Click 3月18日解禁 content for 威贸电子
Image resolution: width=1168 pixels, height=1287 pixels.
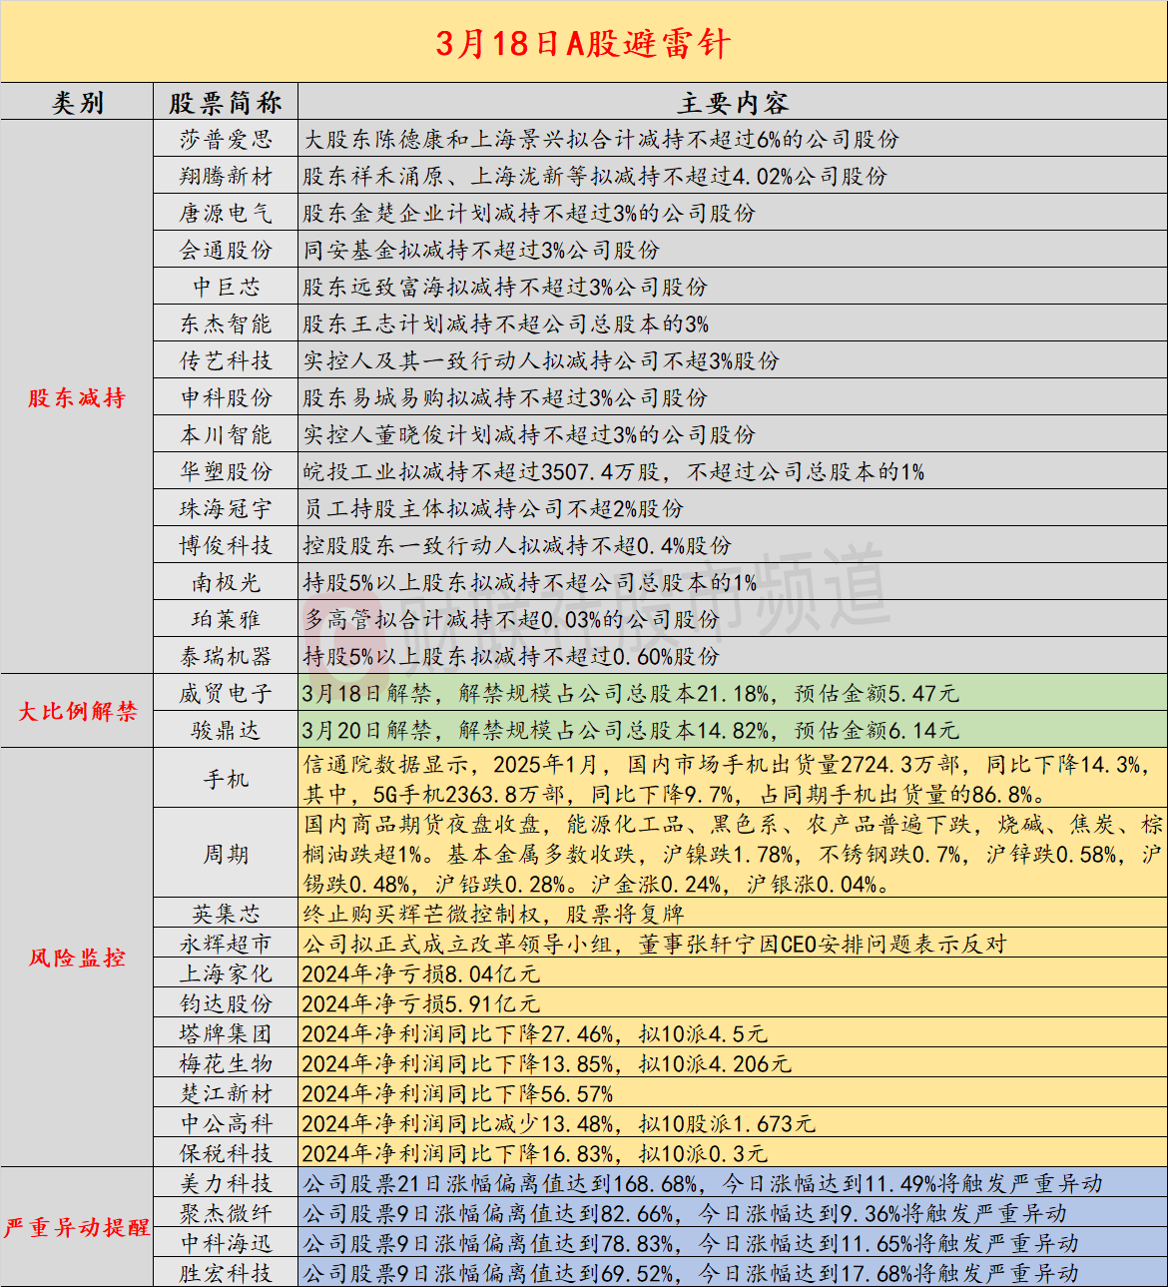[631, 693]
